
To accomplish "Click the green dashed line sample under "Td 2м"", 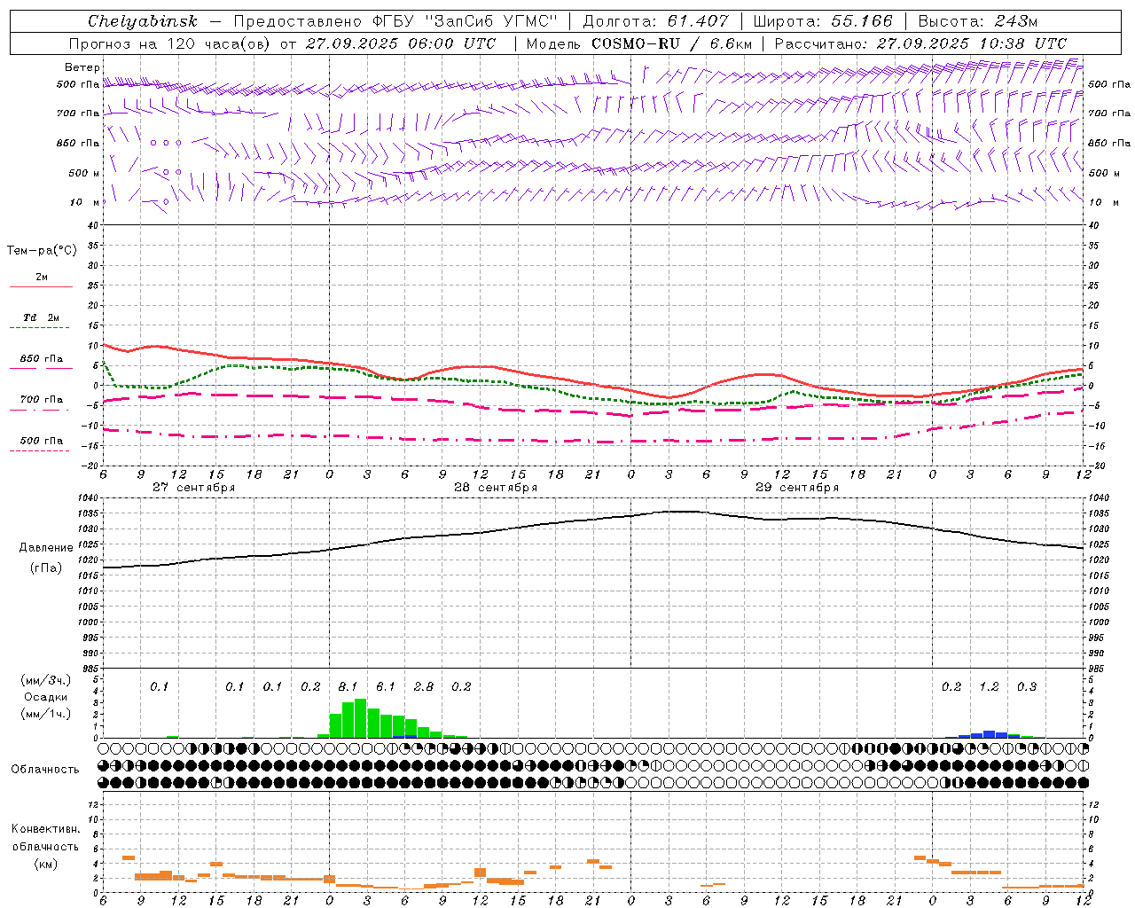I will pyautogui.click(x=39, y=328).
